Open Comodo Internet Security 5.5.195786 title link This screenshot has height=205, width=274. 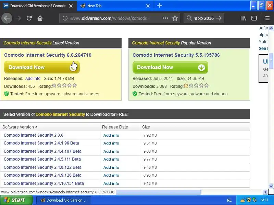point(176,55)
